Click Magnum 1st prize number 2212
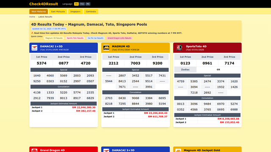271x152 pixels. pos(113,63)
